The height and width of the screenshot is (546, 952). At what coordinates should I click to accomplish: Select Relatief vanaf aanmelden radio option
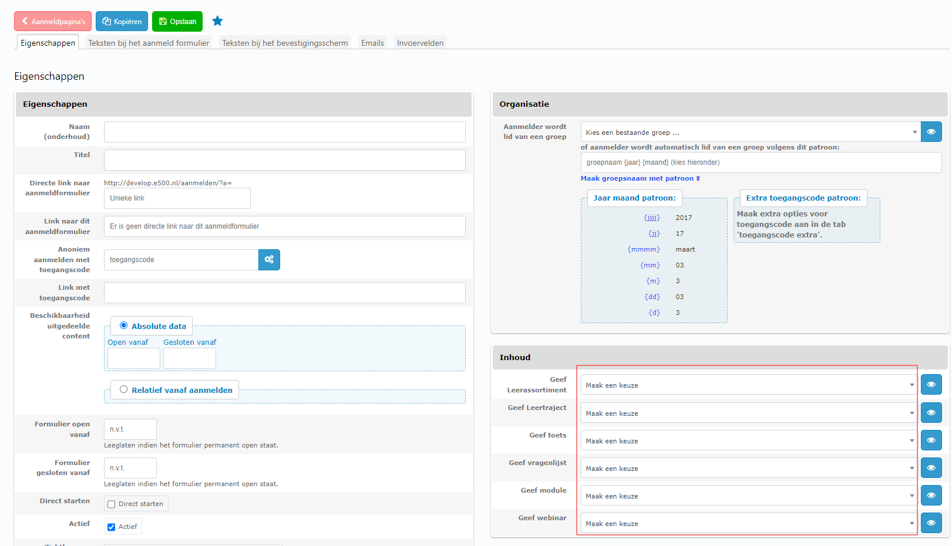123,389
